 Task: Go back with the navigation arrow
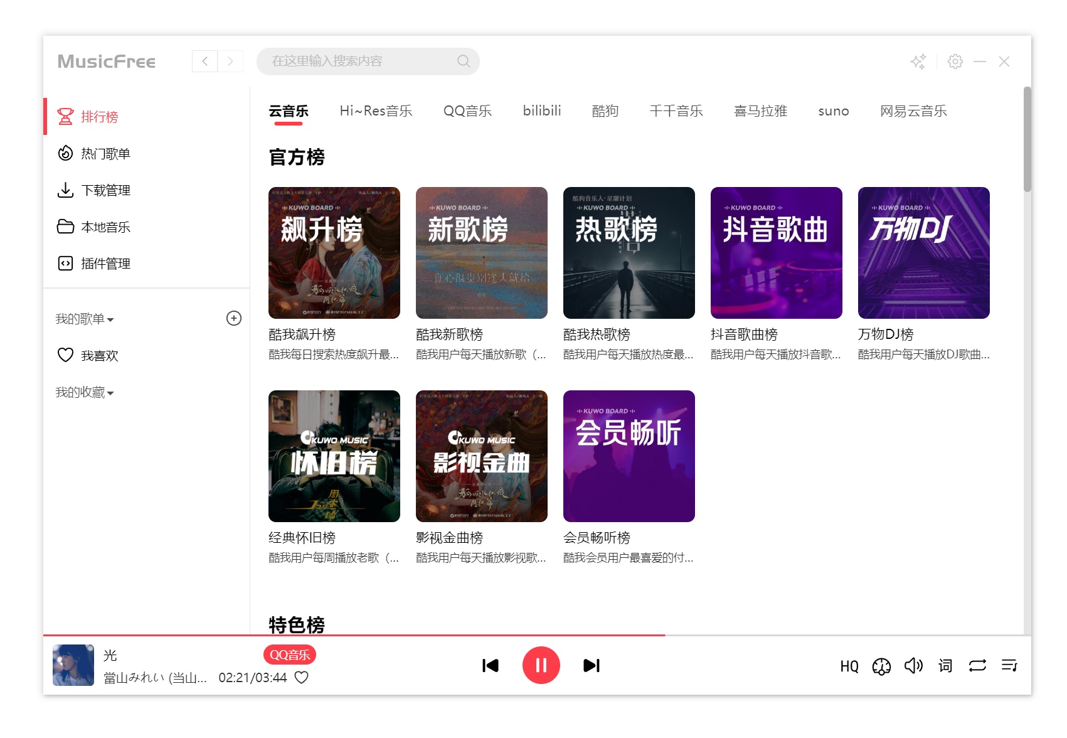tap(204, 61)
